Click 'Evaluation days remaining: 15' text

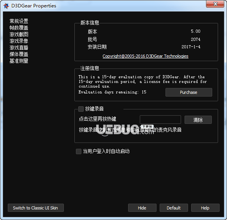coord(113,92)
